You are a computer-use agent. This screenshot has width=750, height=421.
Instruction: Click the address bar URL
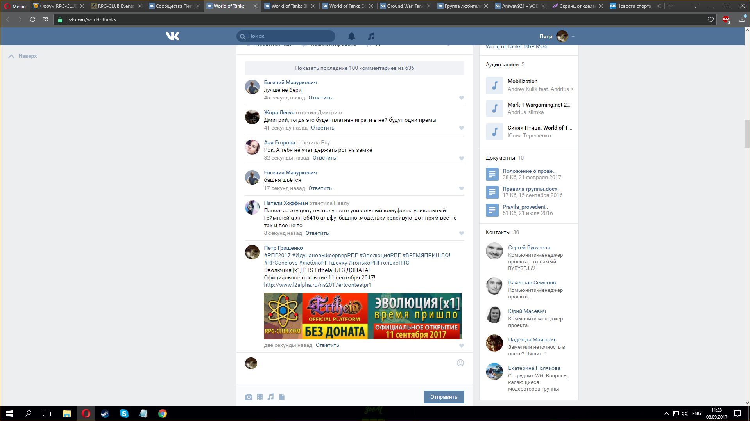(93, 20)
